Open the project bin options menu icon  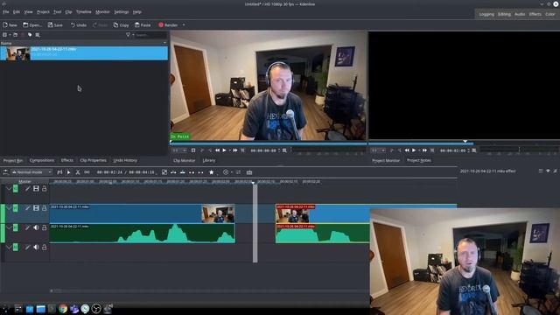click(38, 35)
